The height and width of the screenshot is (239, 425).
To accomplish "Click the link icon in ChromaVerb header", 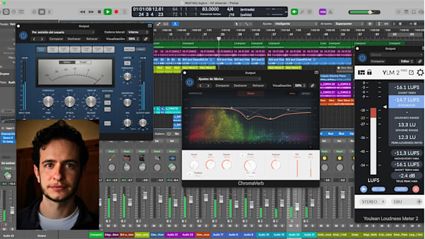I will pyautogui.click(x=312, y=85).
